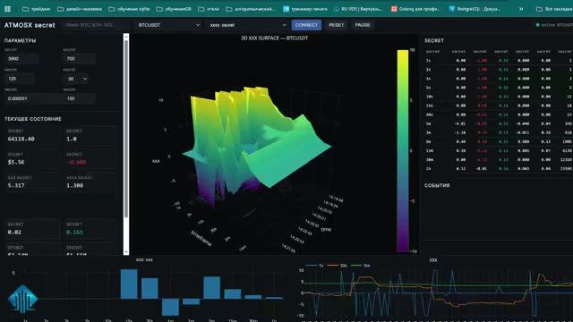
Task: Click the 10s row in the table
Action: point(498,97)
